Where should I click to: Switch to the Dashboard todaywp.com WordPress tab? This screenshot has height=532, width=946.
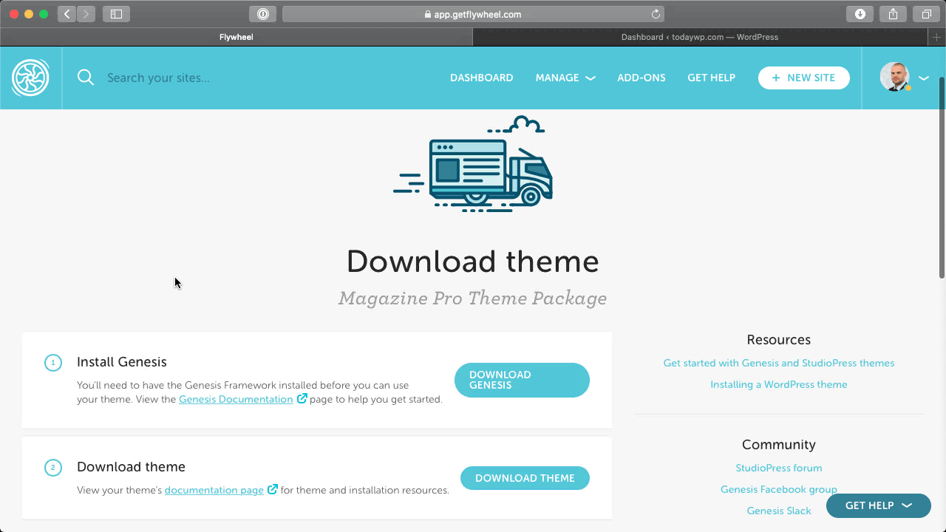click(700, 37)
